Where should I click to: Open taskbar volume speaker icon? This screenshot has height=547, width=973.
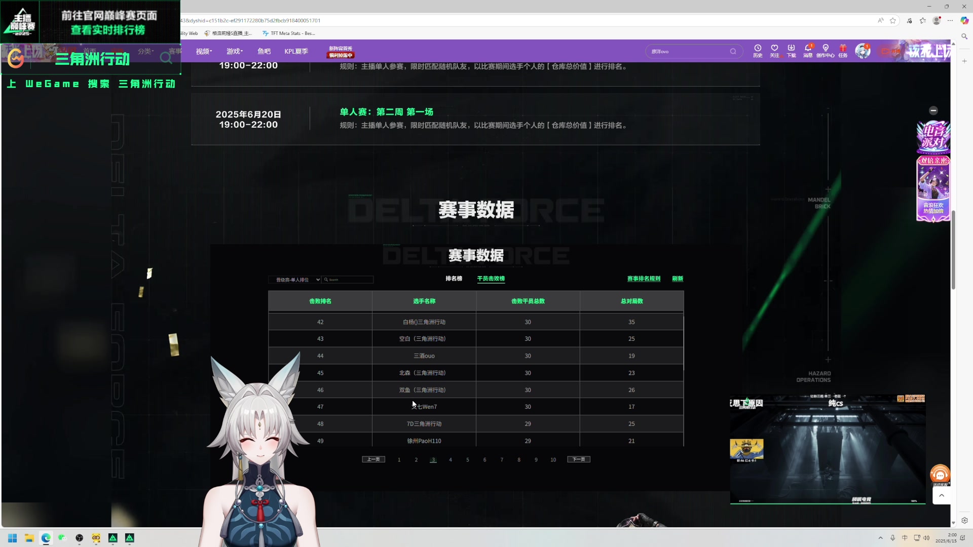coord(926,538)
